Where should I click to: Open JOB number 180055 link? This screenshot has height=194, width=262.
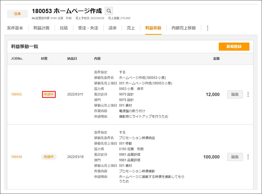[x=16, y=94]
